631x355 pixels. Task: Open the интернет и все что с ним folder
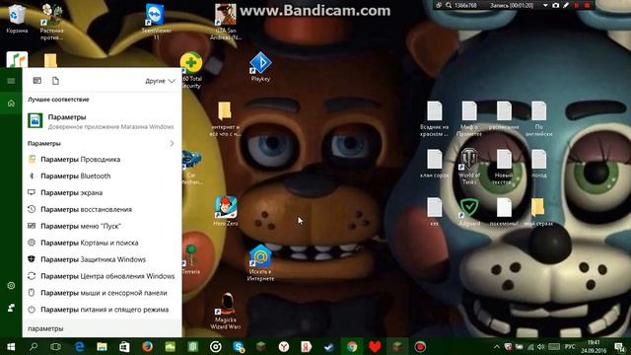225,119
